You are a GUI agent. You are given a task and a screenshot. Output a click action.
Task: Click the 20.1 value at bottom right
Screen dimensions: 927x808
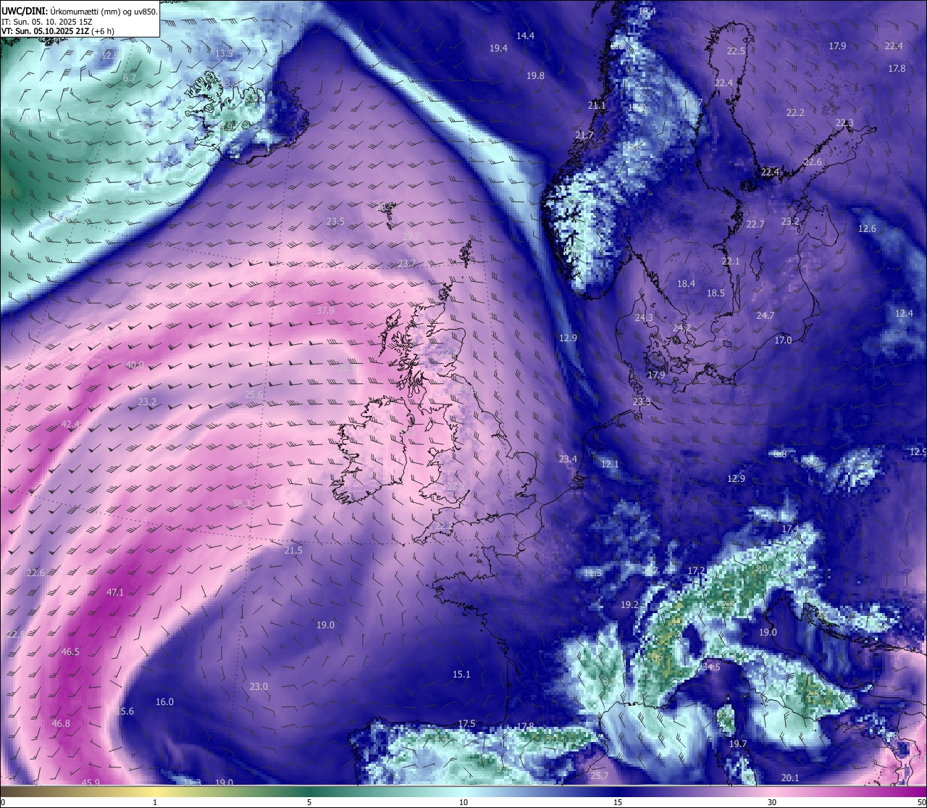tap(790, 778)
